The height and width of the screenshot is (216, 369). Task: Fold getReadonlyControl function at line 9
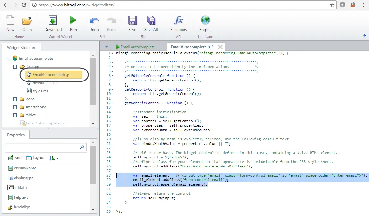[x=112, y=90]
